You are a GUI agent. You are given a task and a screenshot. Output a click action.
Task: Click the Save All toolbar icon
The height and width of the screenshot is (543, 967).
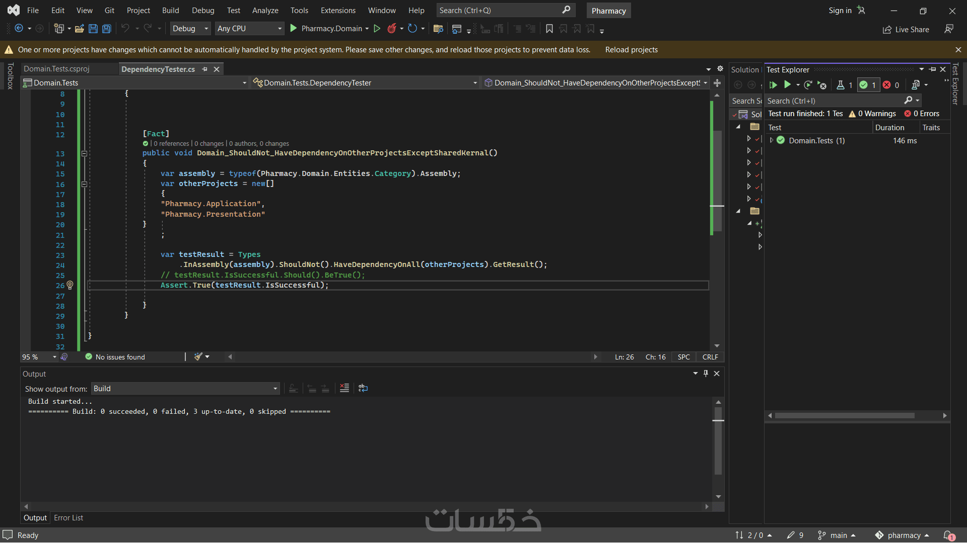[x=107, y=29]
